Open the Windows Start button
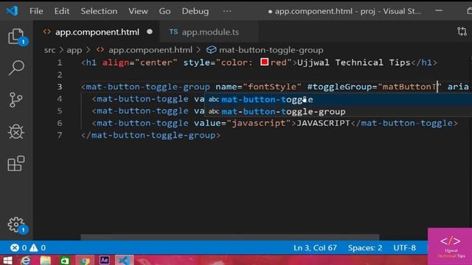 click(x=7, y=260)
